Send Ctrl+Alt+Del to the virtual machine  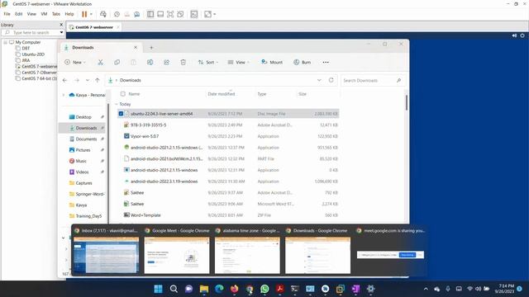(x=103, y=14)
